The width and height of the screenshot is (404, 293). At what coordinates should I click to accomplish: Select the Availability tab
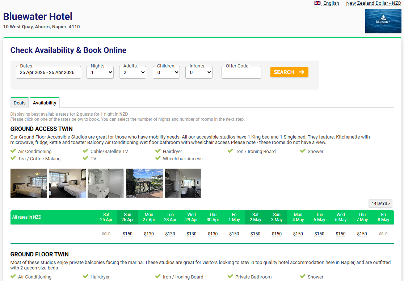point(45,103)
